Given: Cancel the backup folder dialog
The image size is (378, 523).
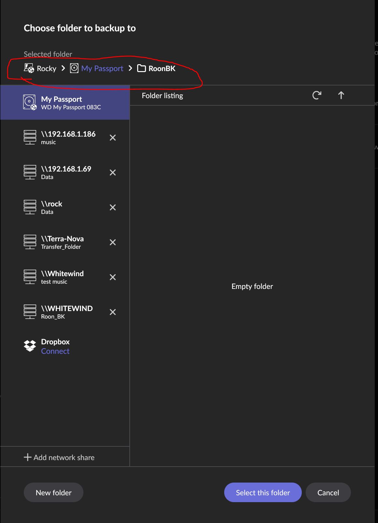Looking at the screenshot, I should coord(328,492).
